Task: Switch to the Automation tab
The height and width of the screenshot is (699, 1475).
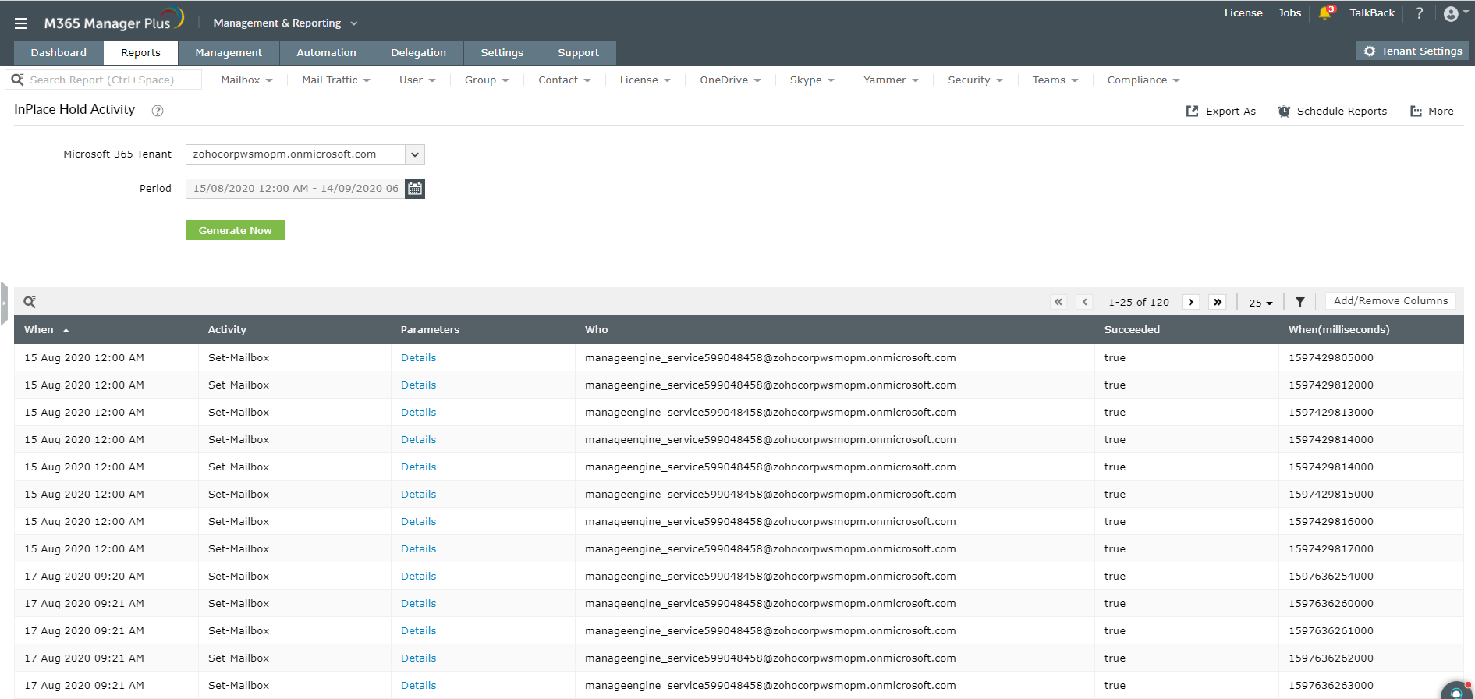Action: pos(326,52)
